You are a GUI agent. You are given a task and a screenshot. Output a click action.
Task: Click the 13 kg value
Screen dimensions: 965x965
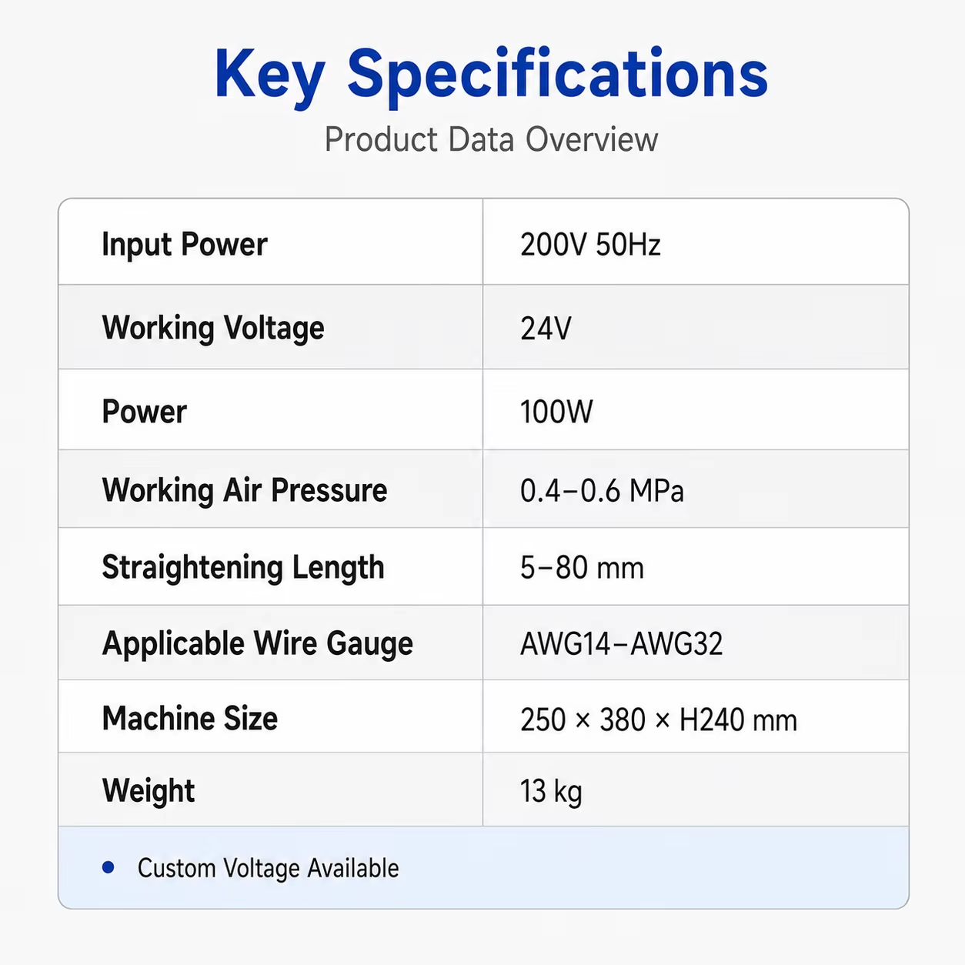551,792
